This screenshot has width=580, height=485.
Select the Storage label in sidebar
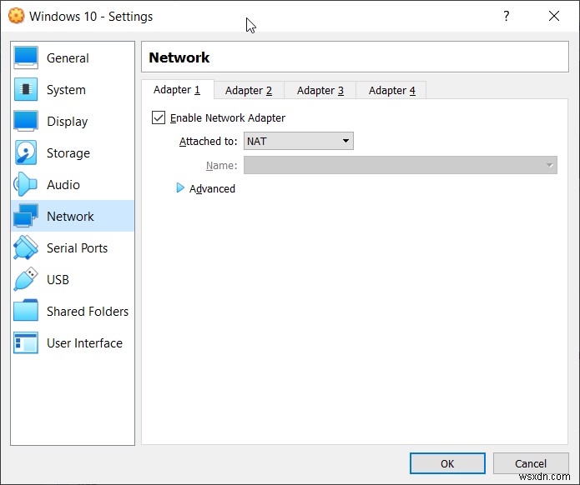[x=68, y=153]
